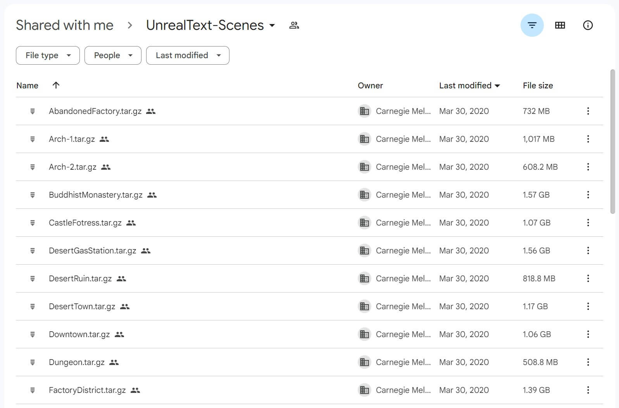Open the File type filter dropdown
The width and height of the screenshot is (619, 408).
pos(48,55)
